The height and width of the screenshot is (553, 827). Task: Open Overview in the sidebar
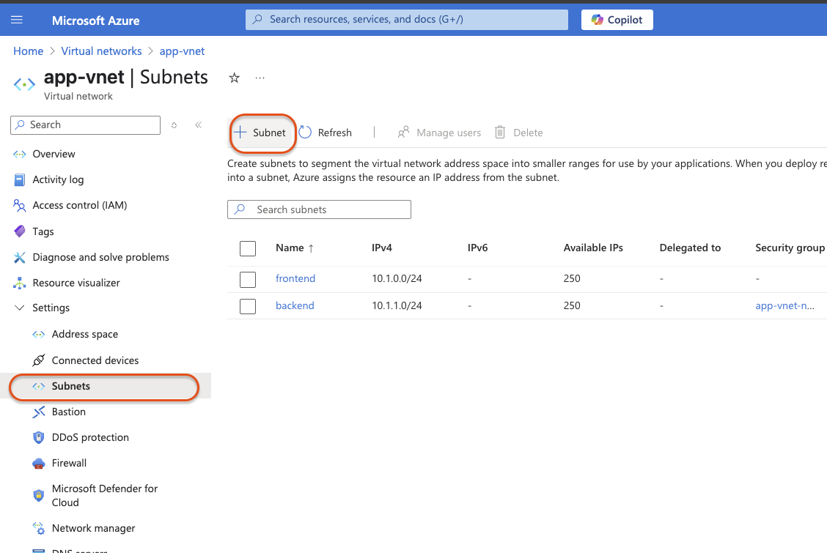click(x=54, y=154)
